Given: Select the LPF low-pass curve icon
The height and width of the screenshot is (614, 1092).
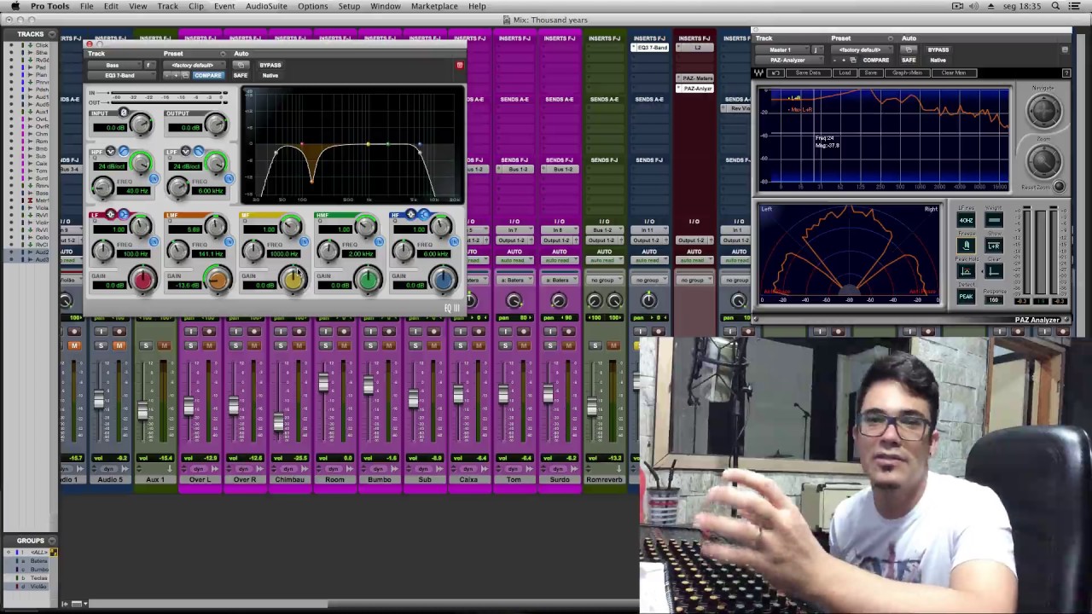Looking at the screenshot, I should (x=199, y=151).
